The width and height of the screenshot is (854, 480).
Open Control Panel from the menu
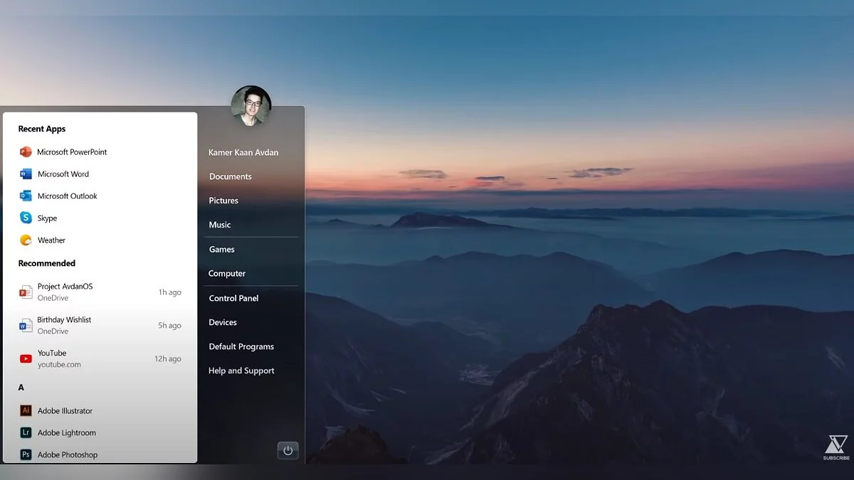(233, 299)
